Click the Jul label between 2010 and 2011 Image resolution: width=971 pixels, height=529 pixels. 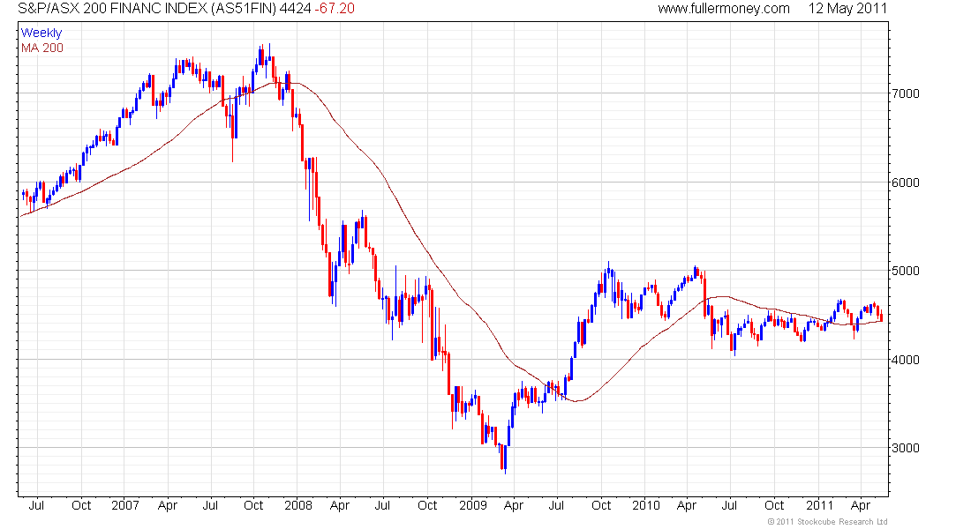(x=729, y=505)
